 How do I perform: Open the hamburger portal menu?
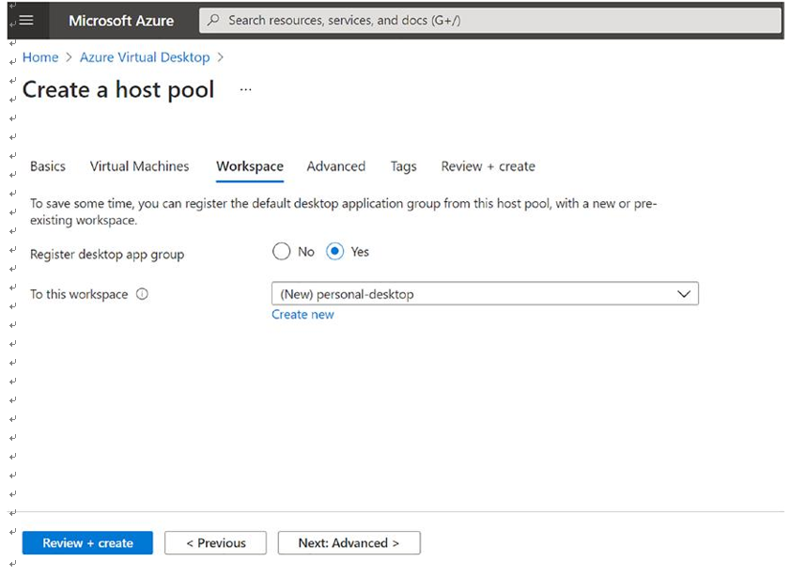[26, 20]
